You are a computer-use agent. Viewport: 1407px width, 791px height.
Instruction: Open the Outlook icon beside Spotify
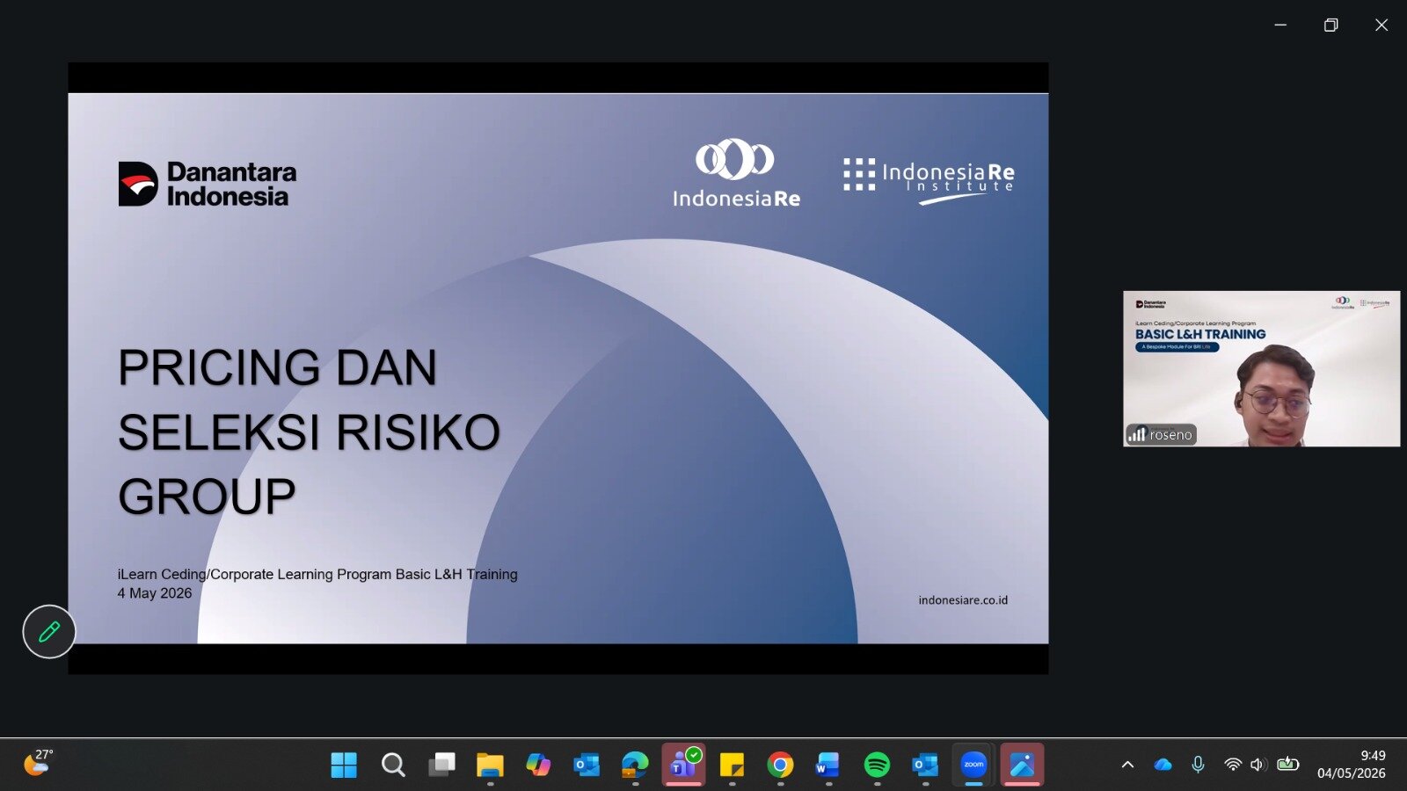point(925,765)
